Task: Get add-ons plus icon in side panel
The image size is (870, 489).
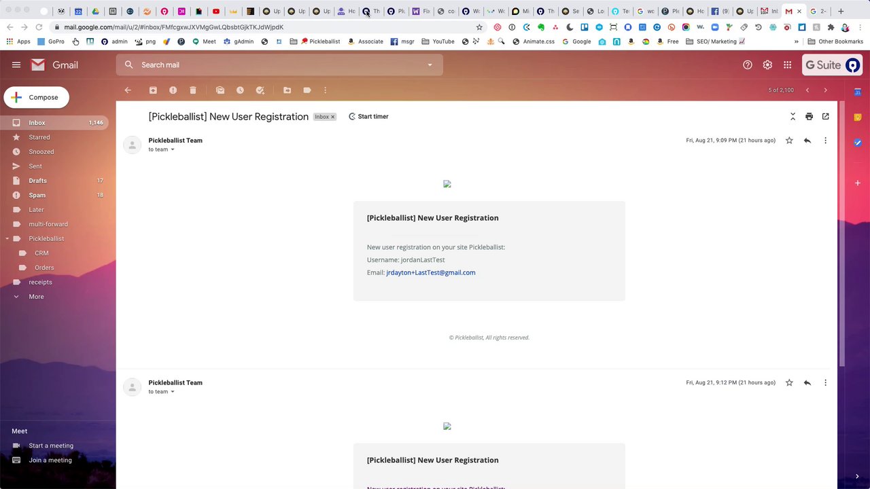Action: [x=858, y=183]
